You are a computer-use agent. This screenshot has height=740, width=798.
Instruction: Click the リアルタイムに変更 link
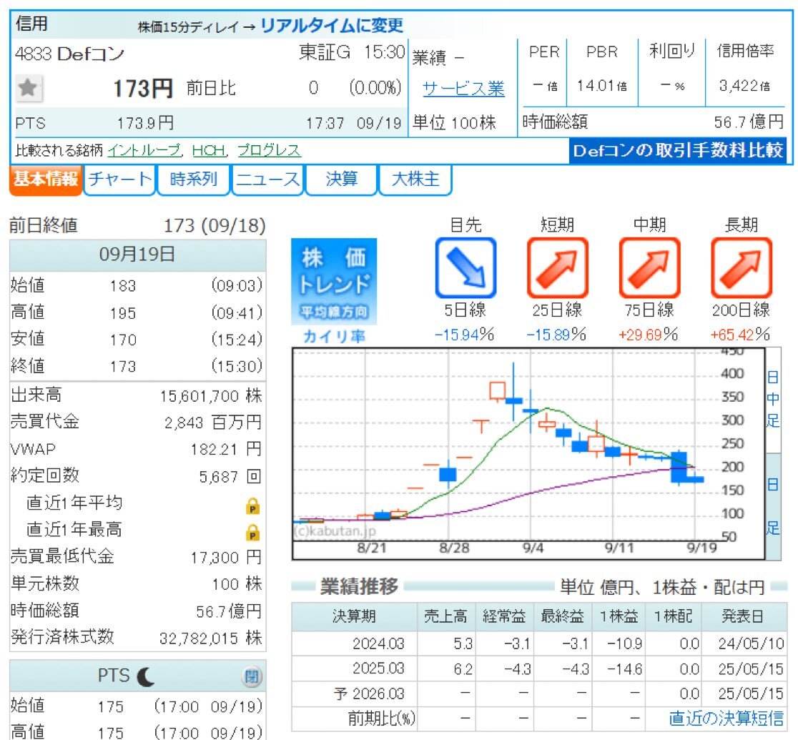tap(332, 26)
